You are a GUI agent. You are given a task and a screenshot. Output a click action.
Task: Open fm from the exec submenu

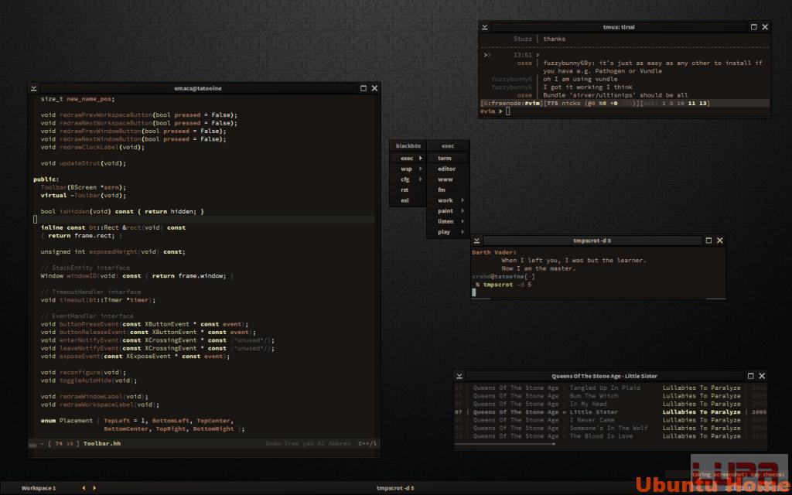(x=445, y=189)
